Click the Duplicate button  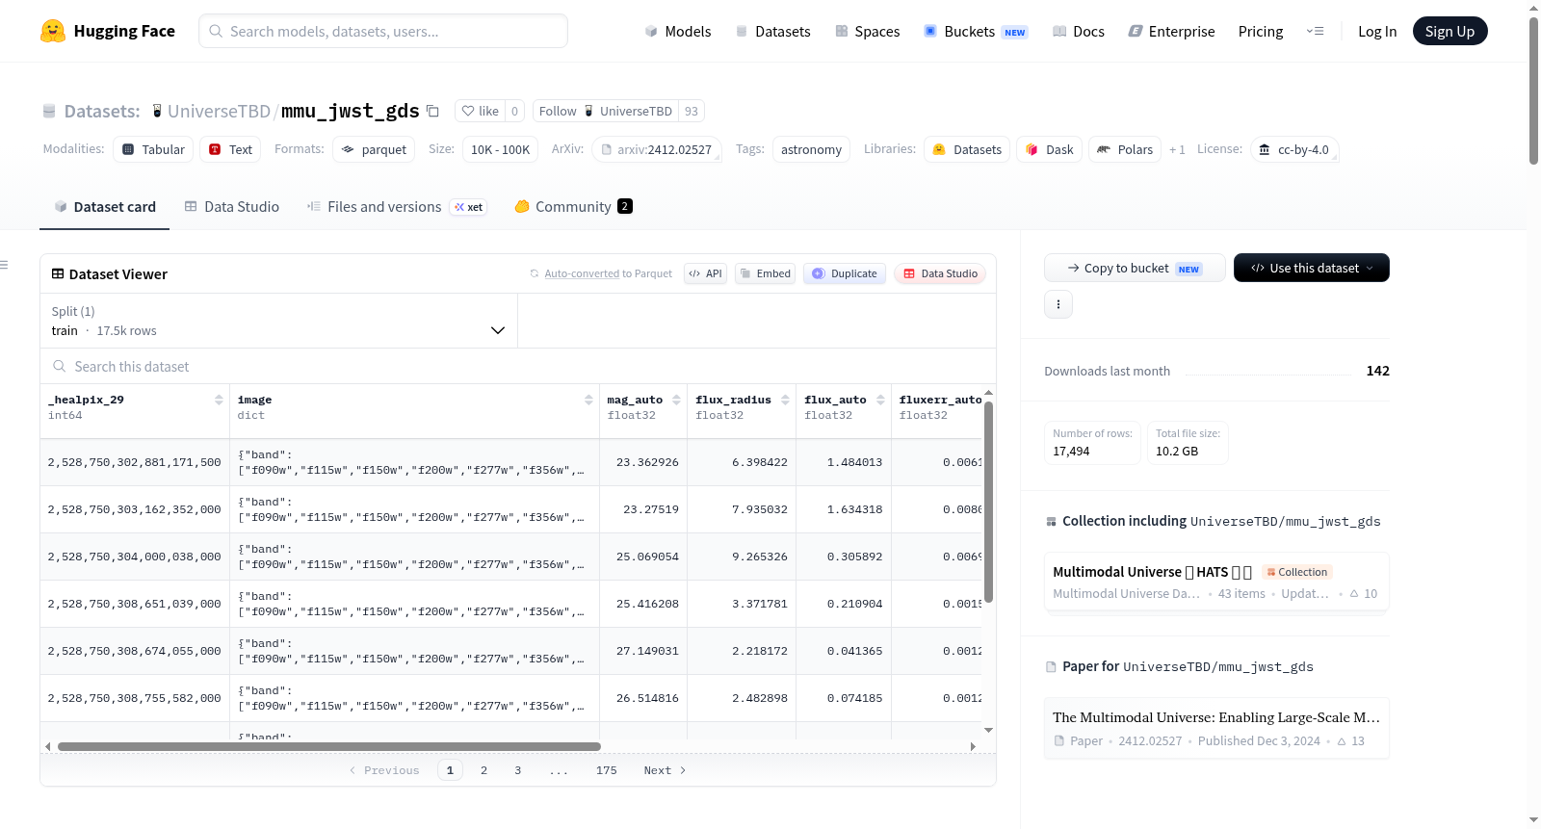click(844, 273)
